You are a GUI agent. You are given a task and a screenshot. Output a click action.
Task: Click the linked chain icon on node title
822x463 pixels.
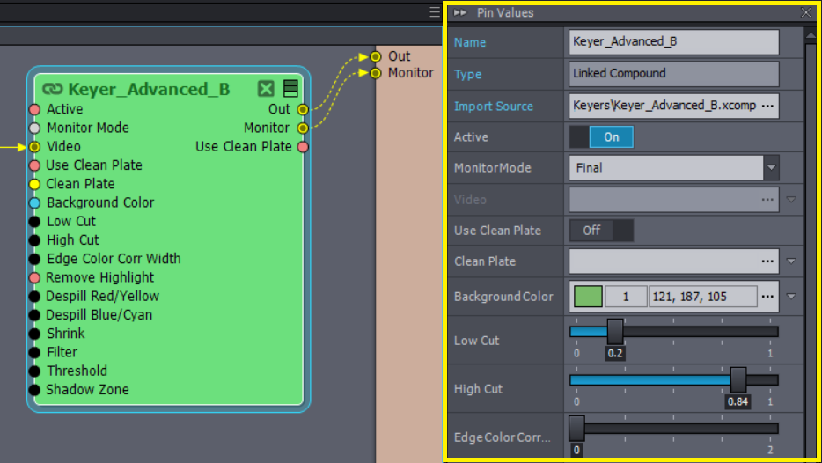[x=53, y=89]
